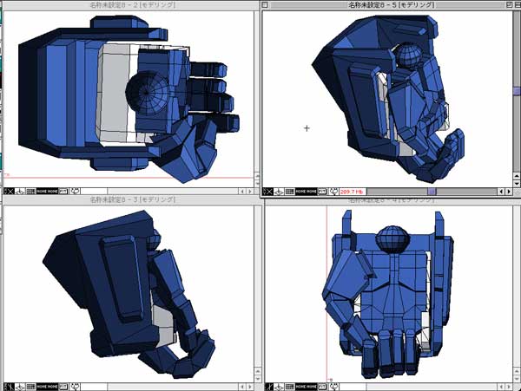This screenshot has width=521, height=391.
Task: Click the right scroll arrow in window 8-4
Action: [x=509, y=387]
